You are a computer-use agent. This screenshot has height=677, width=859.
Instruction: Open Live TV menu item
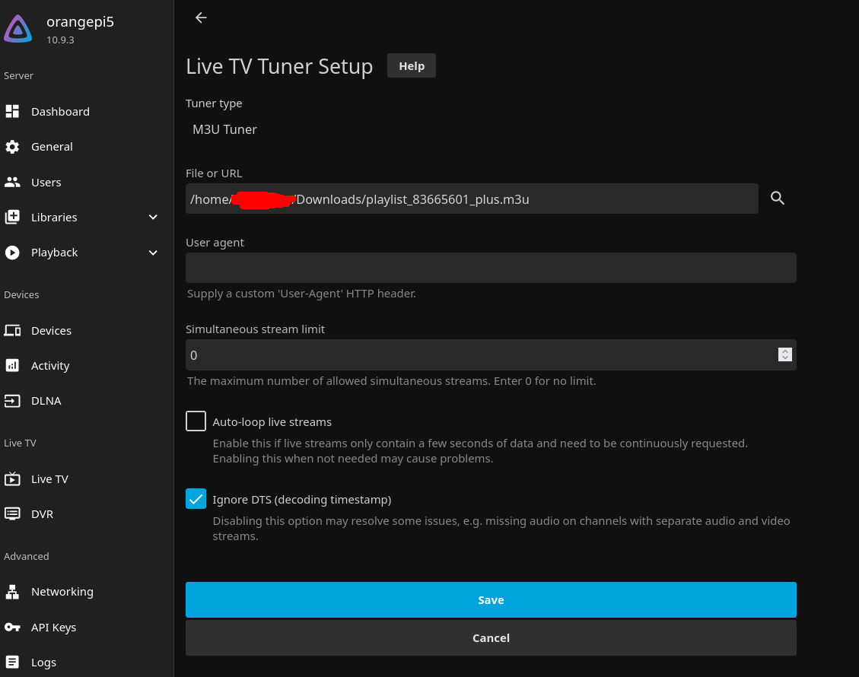[49, 479]
